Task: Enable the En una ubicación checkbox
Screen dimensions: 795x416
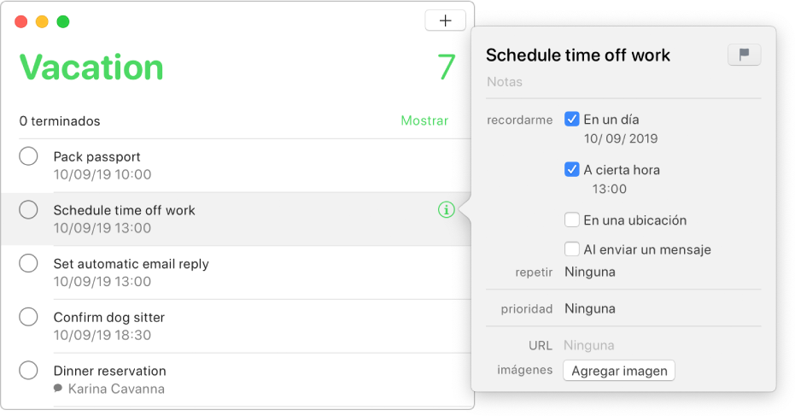Action: (572, 220)
